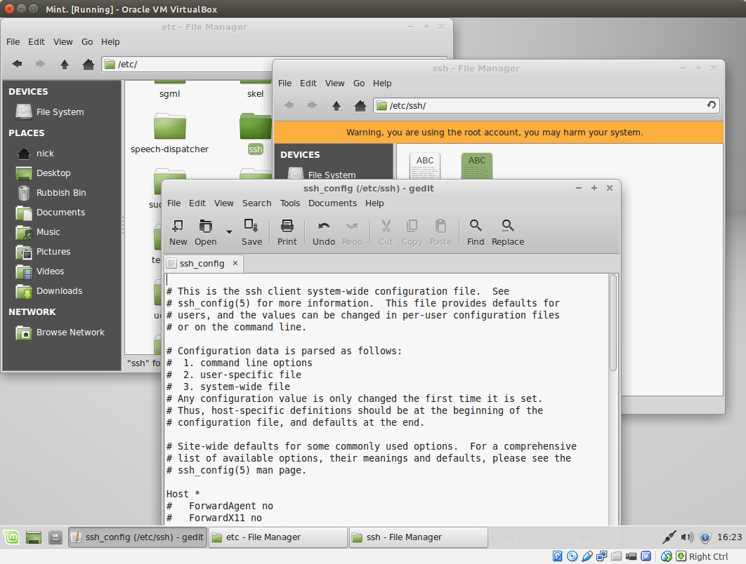This screenshot has height=564, width=746.
Task: Close the ssh_config tab
Action: 235,264
